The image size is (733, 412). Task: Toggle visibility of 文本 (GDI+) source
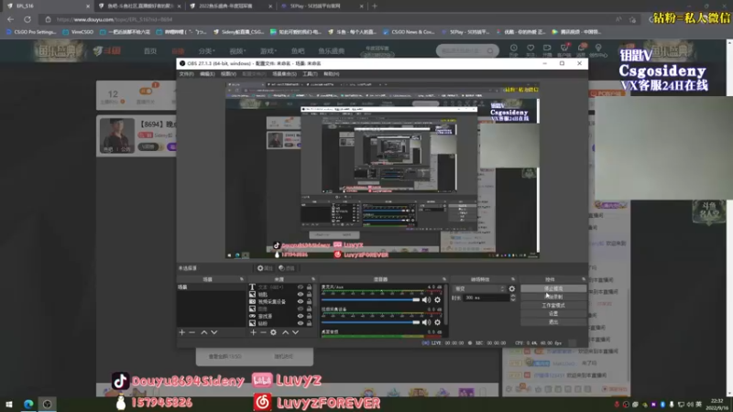(x=301, y=287)
